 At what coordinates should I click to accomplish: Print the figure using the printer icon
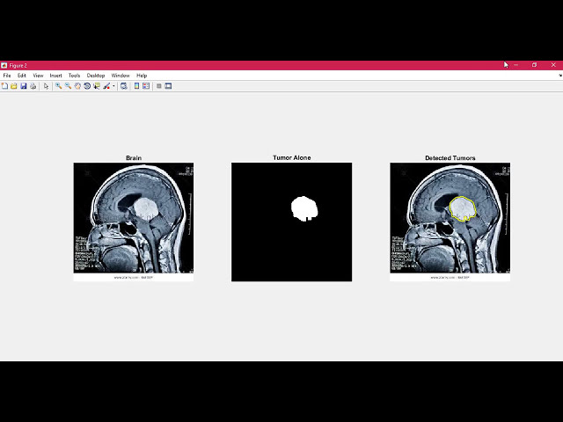coord(33,86)
